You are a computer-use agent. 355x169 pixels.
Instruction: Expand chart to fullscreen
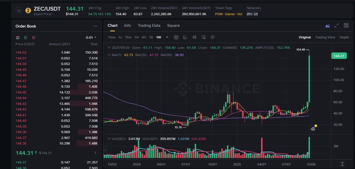[x=337, y=26]
